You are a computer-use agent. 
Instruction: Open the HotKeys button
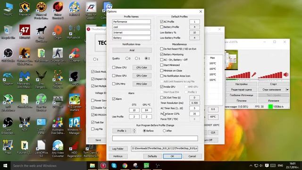118,156
